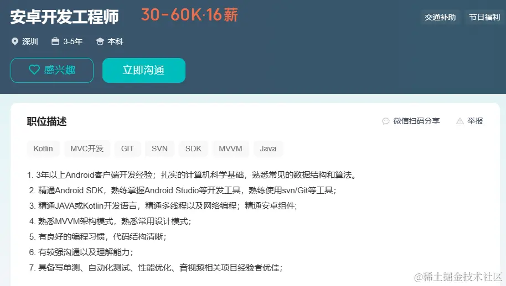Click the MVVM skill tag
506x286 pixels.
click(230, 149)
